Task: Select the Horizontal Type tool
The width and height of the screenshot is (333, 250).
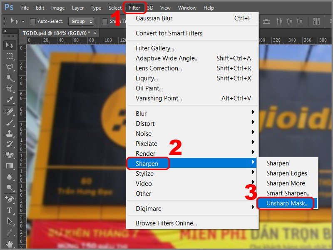Action: tap(10, 210)
